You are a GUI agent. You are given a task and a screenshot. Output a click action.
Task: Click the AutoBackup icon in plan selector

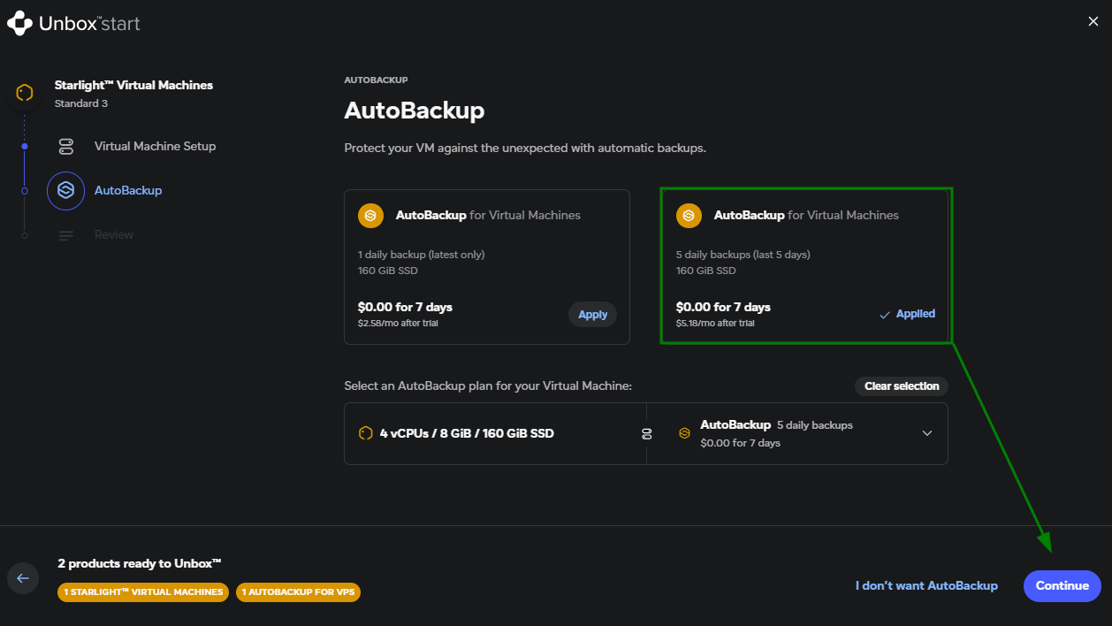pos(683,433)
